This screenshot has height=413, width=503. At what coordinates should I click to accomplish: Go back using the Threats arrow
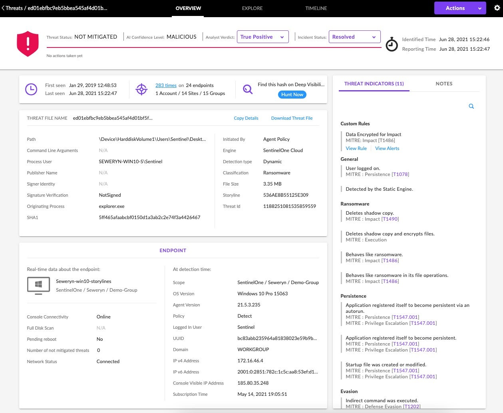coord(4,8)
